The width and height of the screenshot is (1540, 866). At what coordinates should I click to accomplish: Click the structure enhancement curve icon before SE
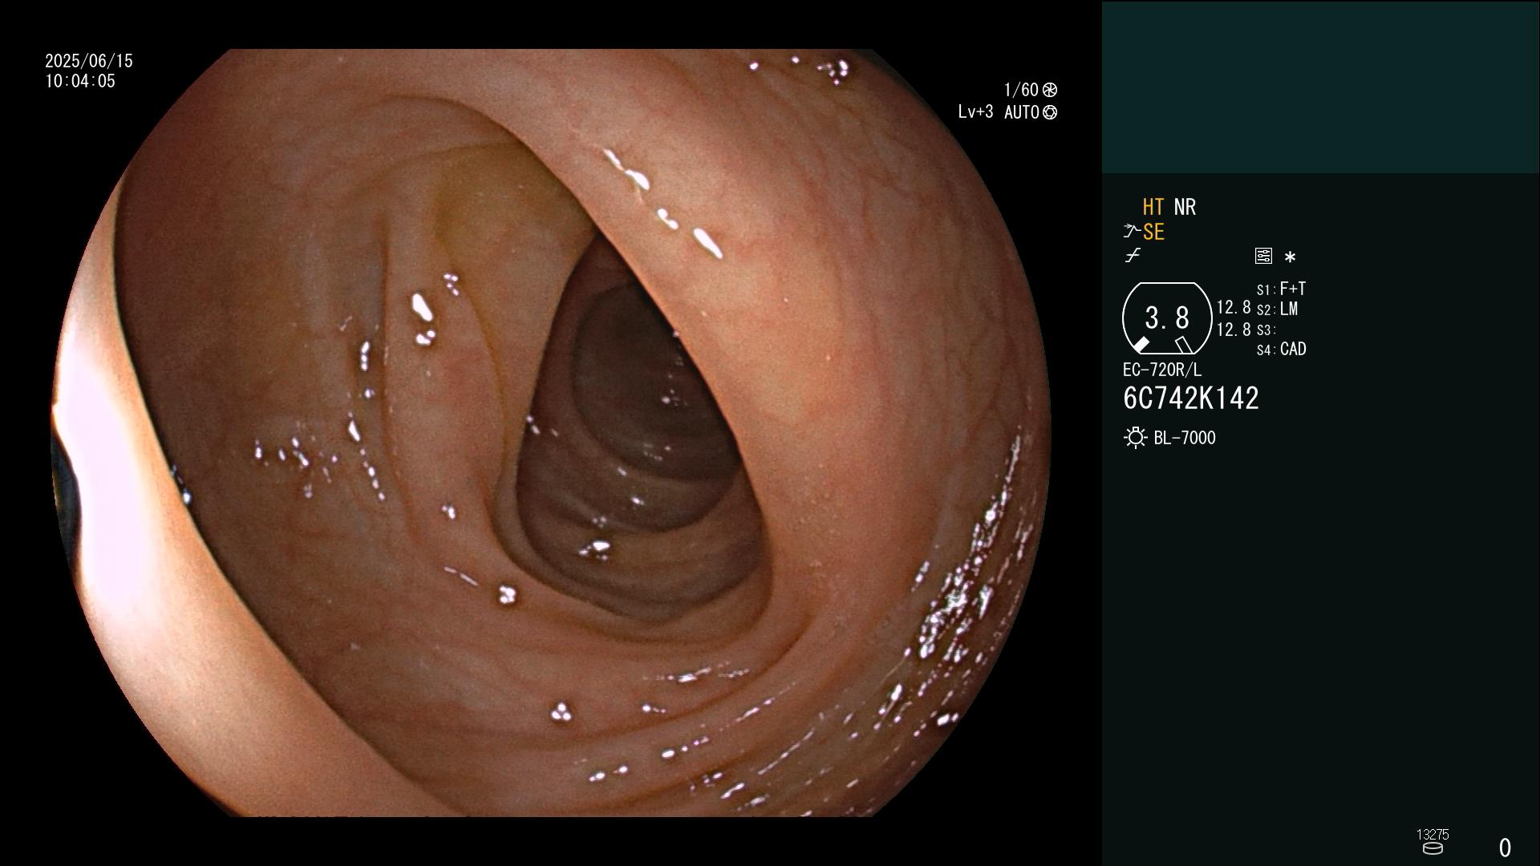tap(1132, 232)
